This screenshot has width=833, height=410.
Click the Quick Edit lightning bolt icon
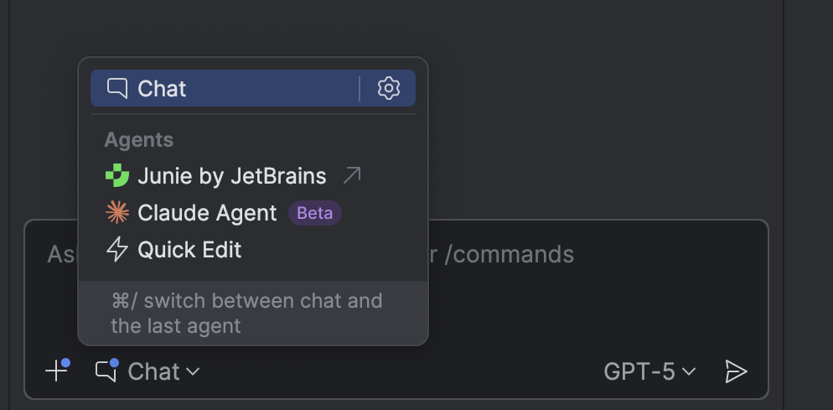pyautogui.click(x=117, y=250)
